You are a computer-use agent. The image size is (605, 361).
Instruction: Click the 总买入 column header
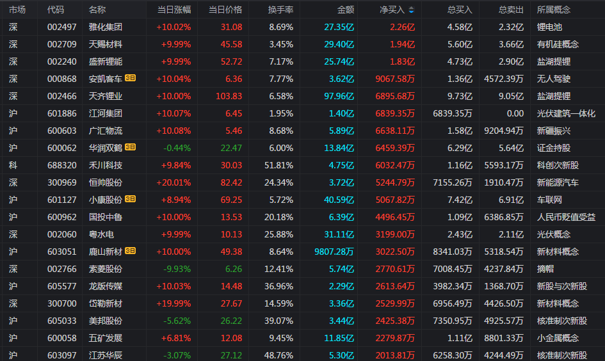pyautogui.click(x=460, y=10)
